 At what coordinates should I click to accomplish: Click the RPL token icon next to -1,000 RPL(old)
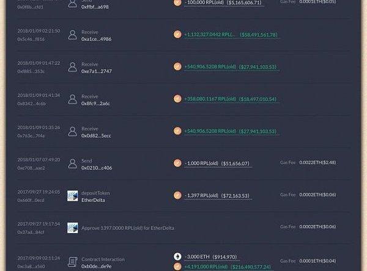pyautogui.click(x=177, y=163)
